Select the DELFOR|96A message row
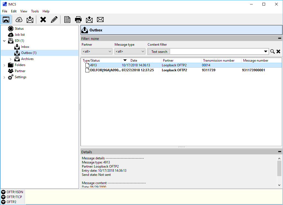Screen dimensions: 283x205 pos(181,70)
